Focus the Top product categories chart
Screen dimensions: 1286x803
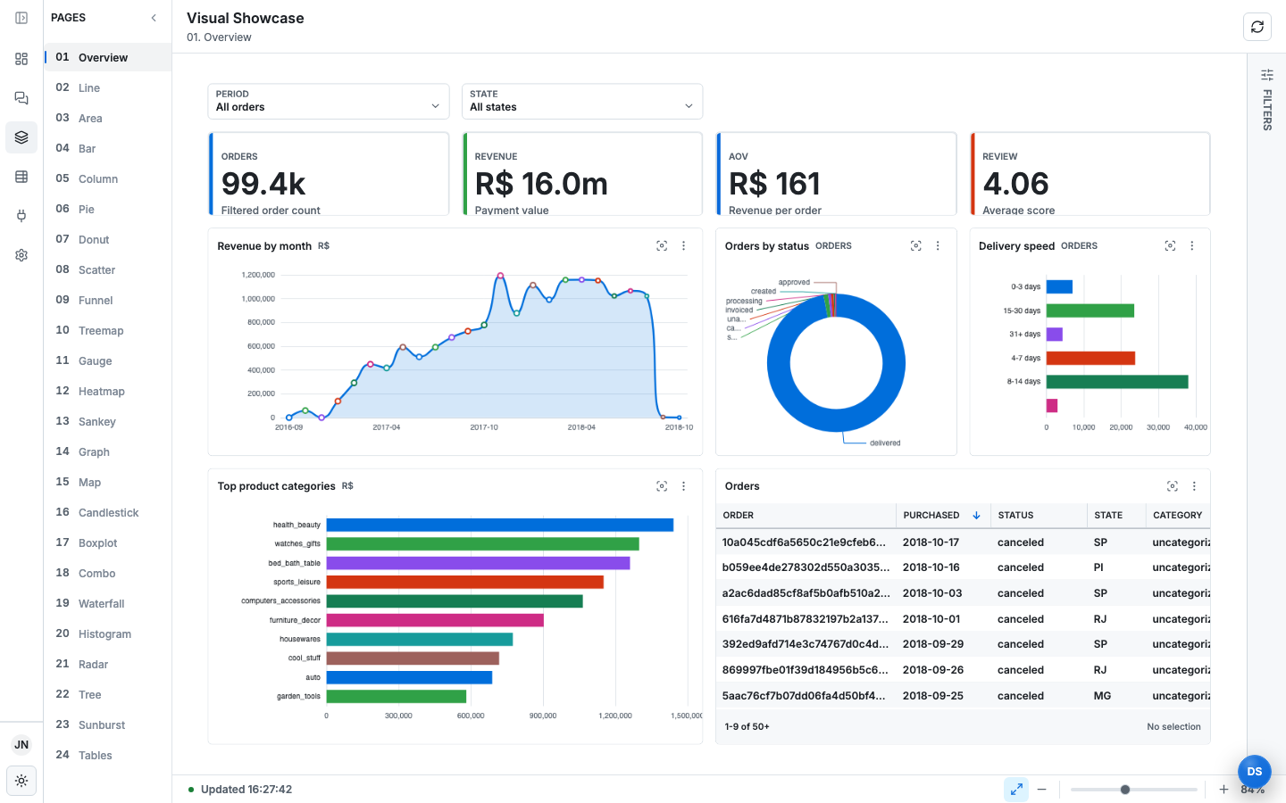(x=662, y=486)
